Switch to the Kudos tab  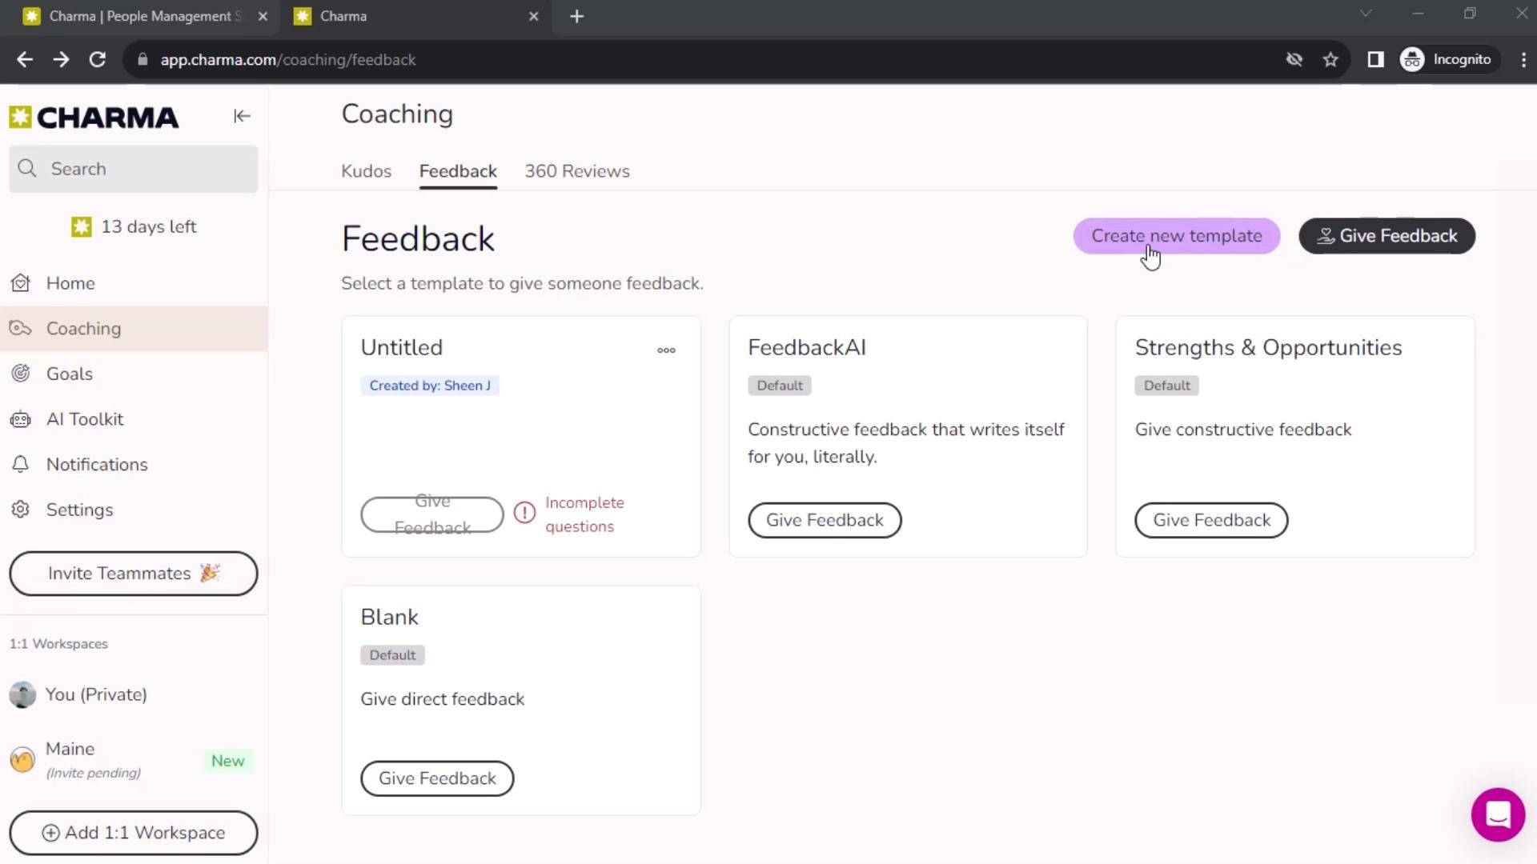(365, 171)
